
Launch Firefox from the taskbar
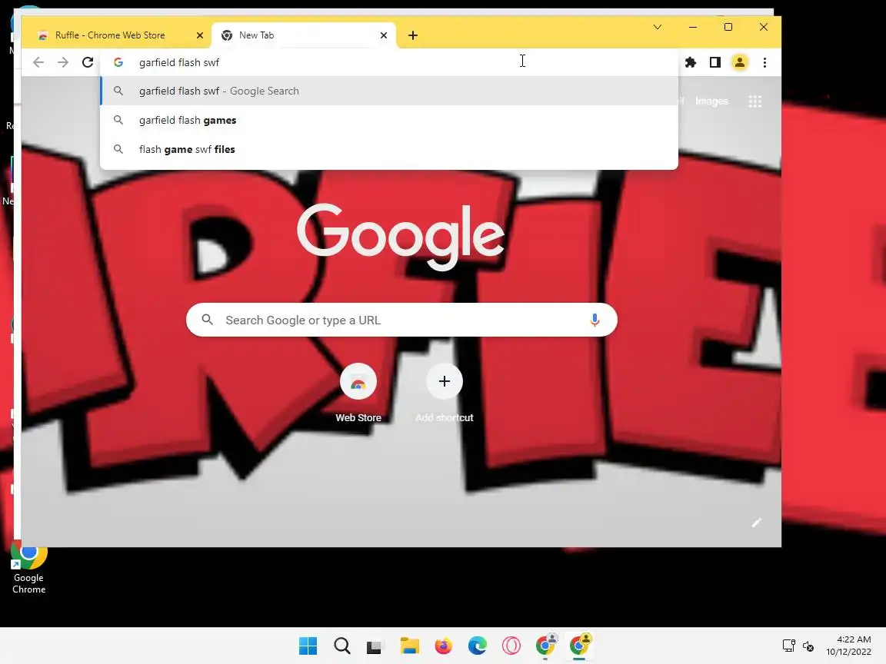[444, 646]
